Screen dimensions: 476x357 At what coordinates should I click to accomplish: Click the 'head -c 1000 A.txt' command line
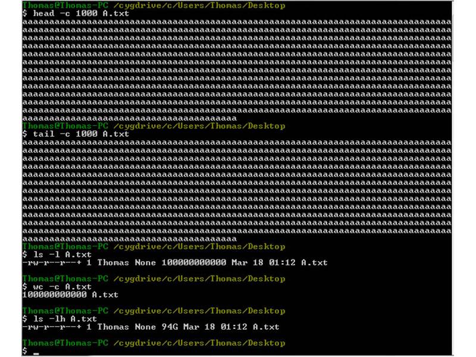tap(76, 13)
